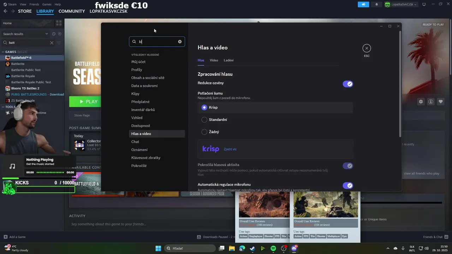Open Steam LIBRARY tab
Image resolution: width=452 pixels, height=254 pixels.
[x=45, y=11]
